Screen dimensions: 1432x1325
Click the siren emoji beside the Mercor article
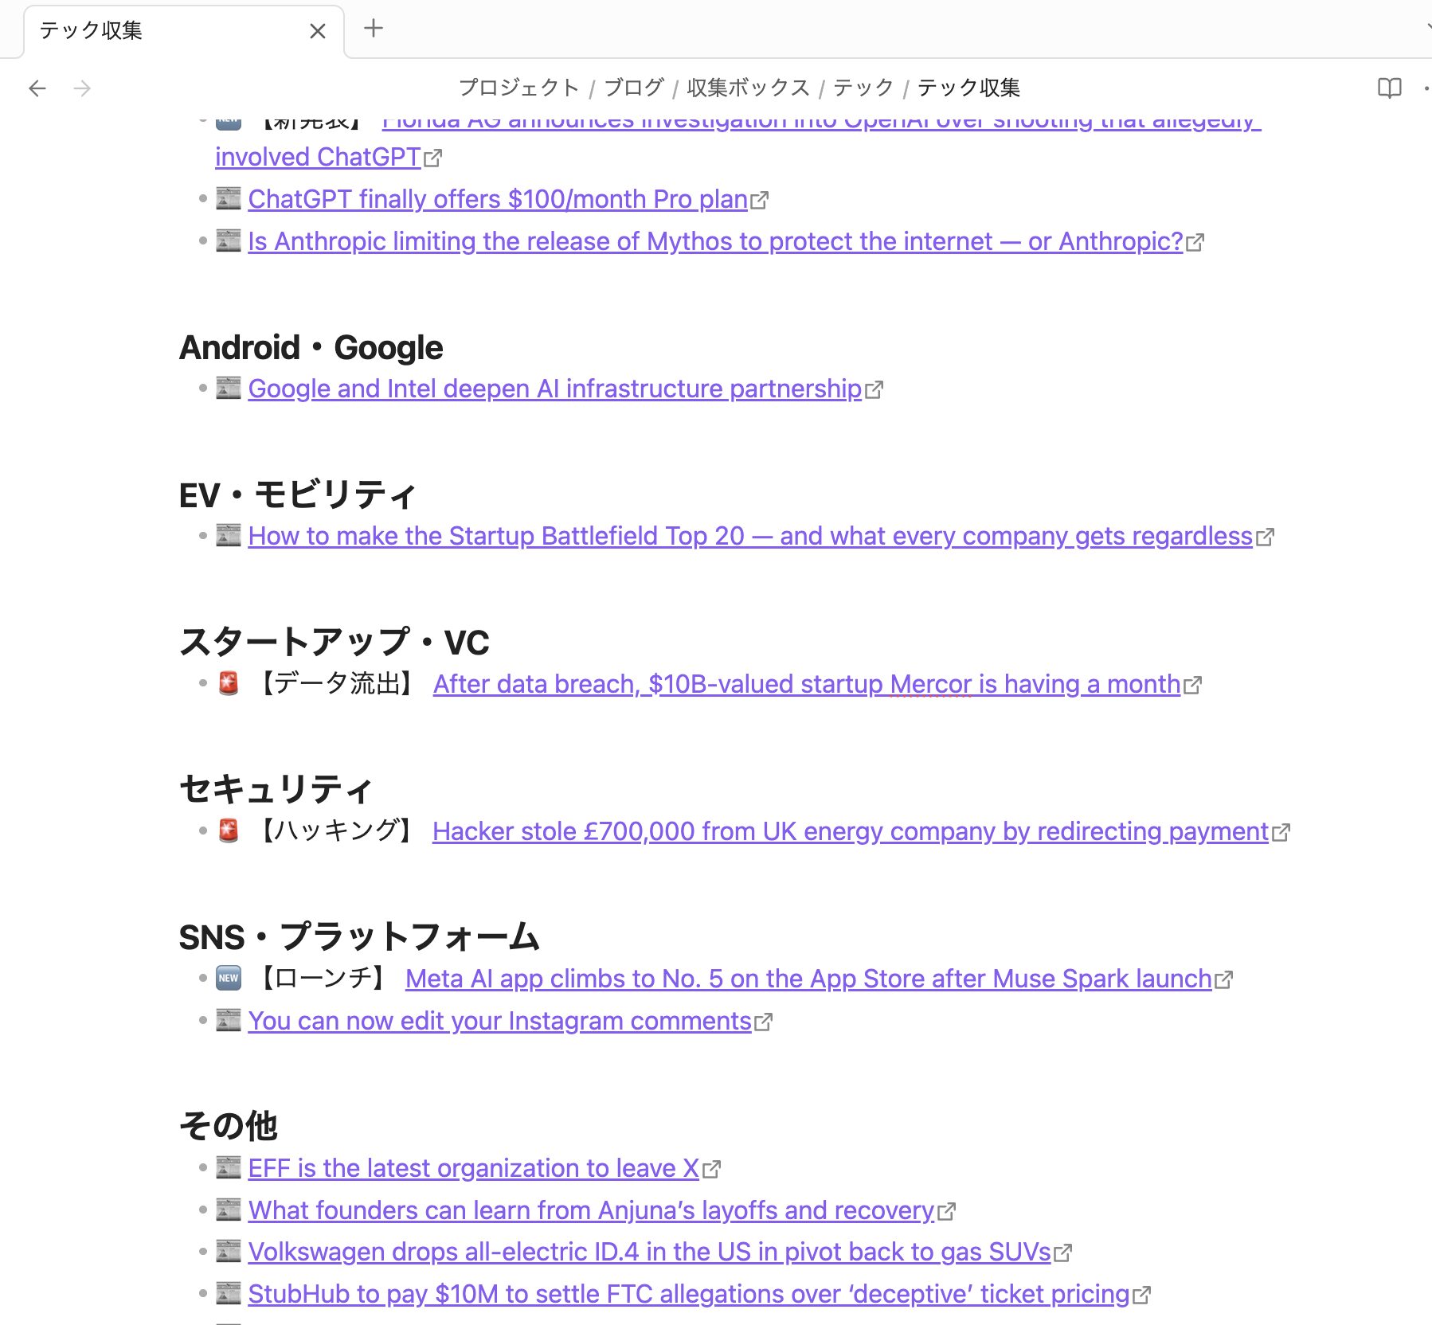pyautogui.click(x=229, y=684)
